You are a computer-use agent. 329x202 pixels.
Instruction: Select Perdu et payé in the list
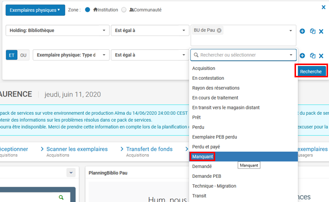[x=206, y=147]
